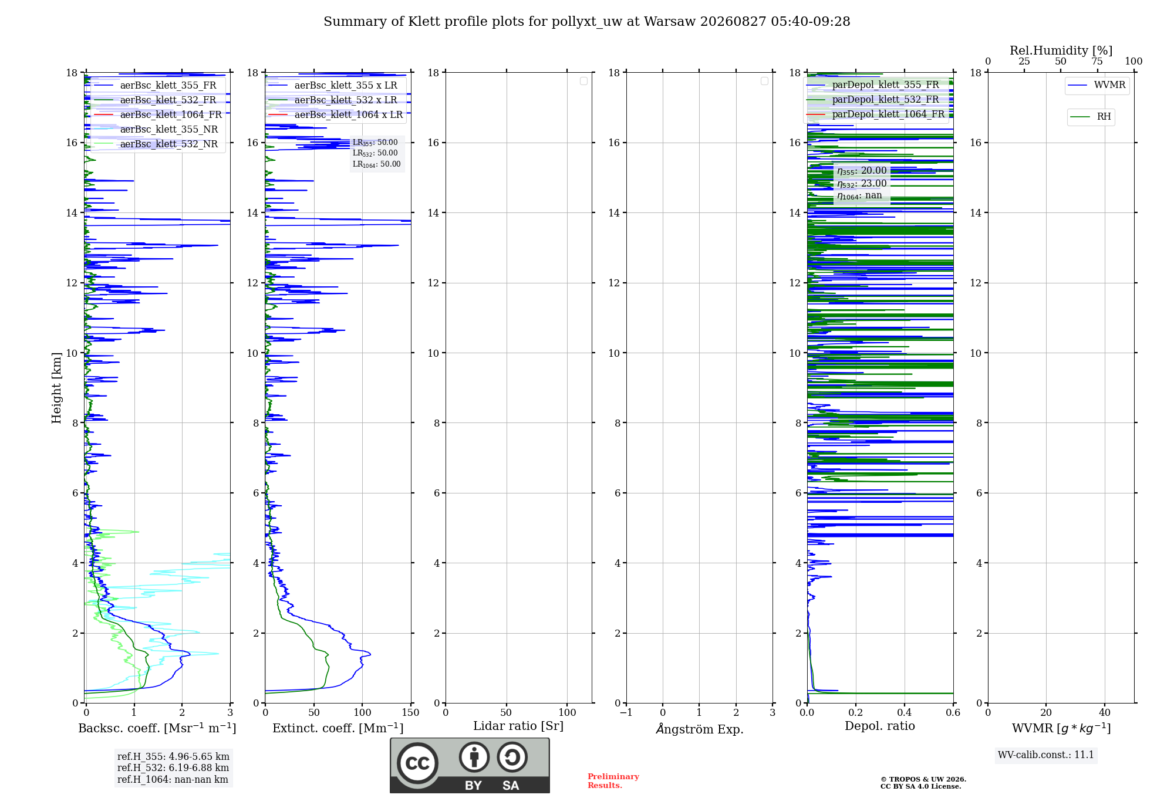Click the η532: 23.00 annotation
Viewport: 1174px width, 798px height.
point(862,184)
